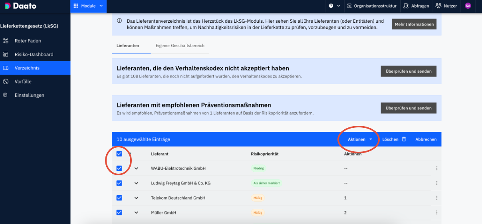Image resolution: width=482 pixels, height=224 pixels.
Task: Click Lieferkettengesetz (LkSG) sidebar heading
Action: click(x=29, y=26)
